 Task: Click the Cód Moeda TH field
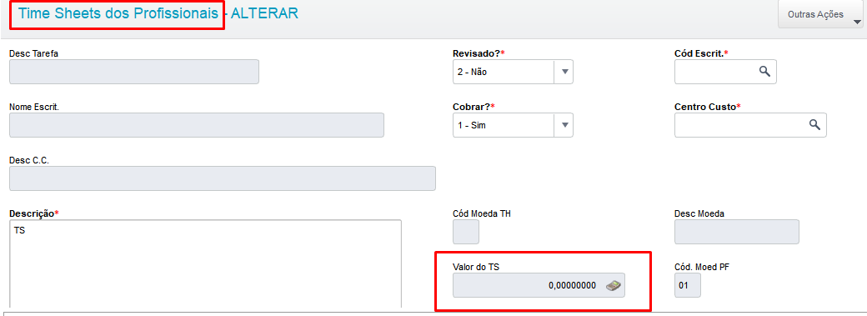pos(466,232)
